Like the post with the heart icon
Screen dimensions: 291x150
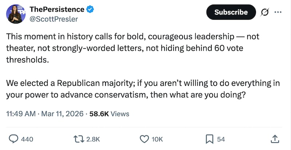point(144,139)
